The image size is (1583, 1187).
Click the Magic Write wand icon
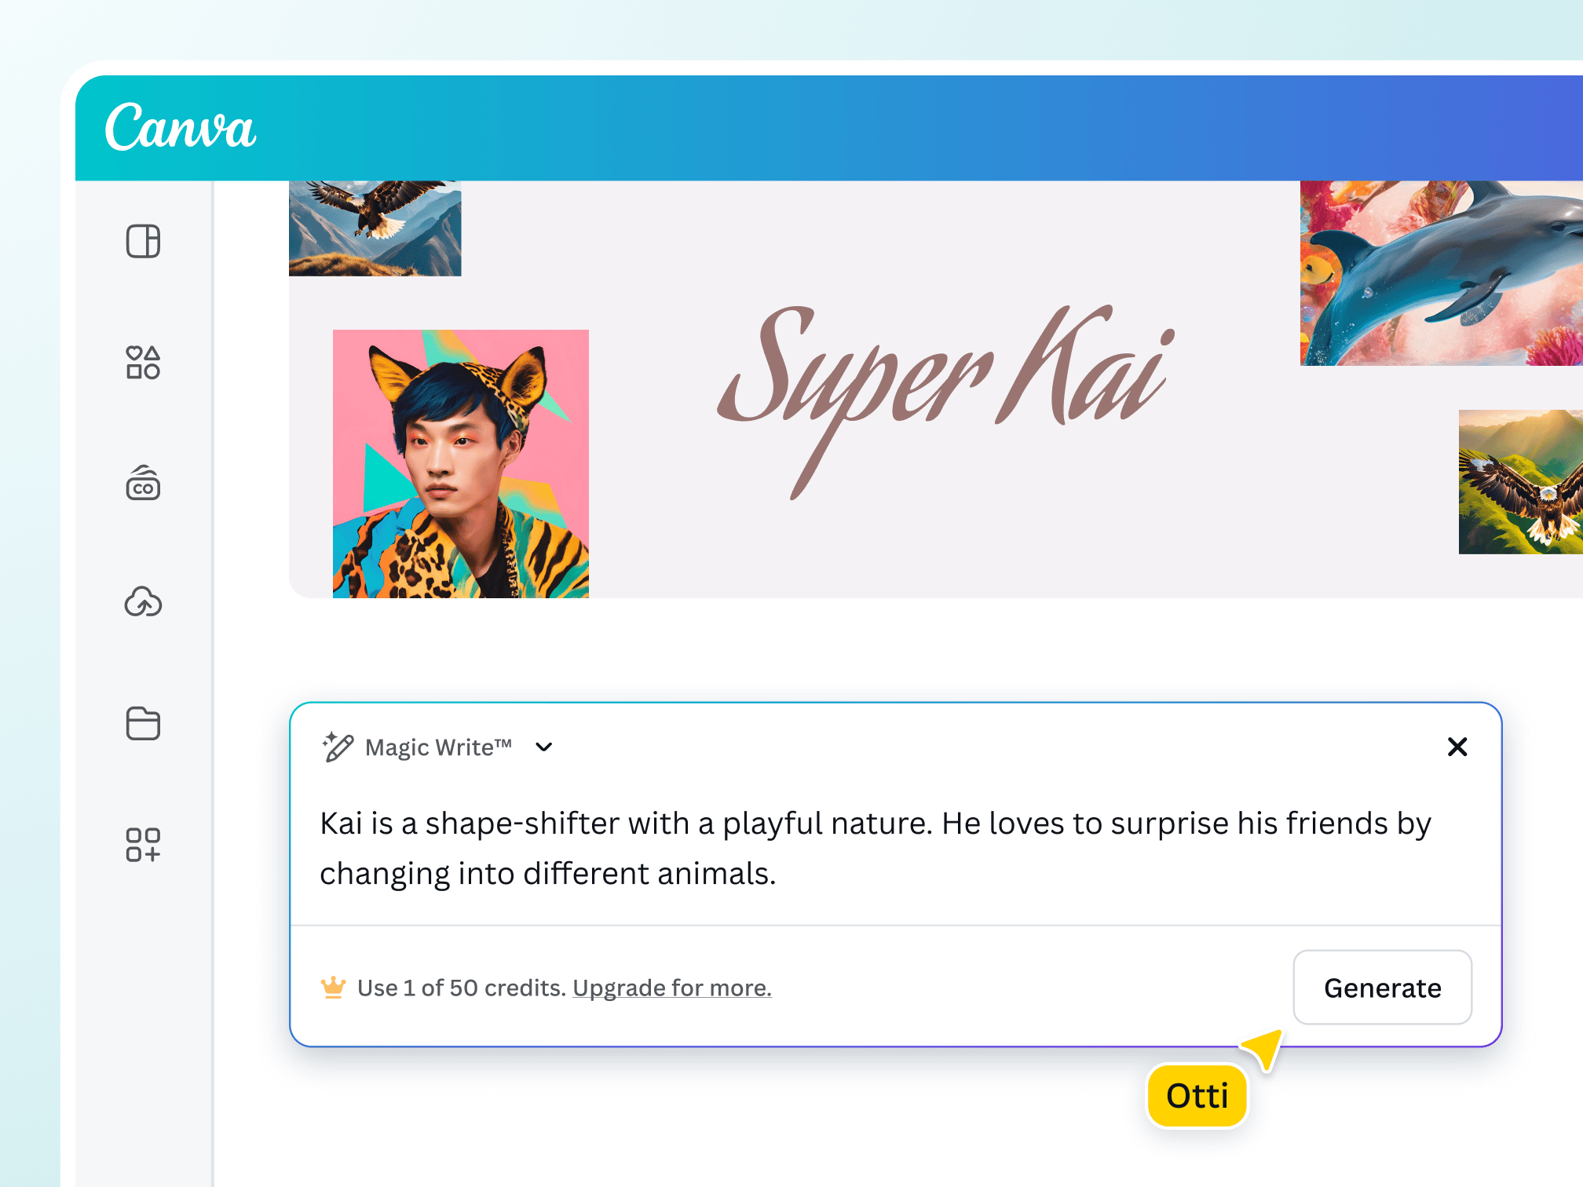pos(338,747)
